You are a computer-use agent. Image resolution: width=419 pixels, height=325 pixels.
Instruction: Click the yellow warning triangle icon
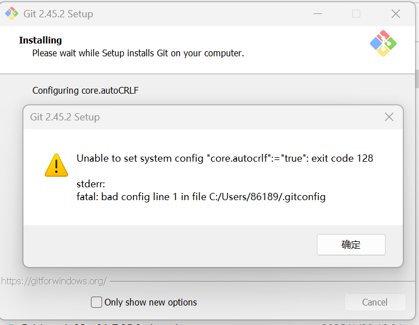point(56,165)
